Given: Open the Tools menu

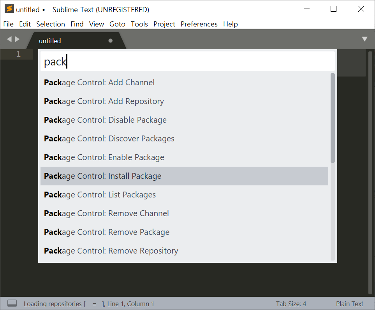Looking at the screenshot, I should [x=139, y=24].
